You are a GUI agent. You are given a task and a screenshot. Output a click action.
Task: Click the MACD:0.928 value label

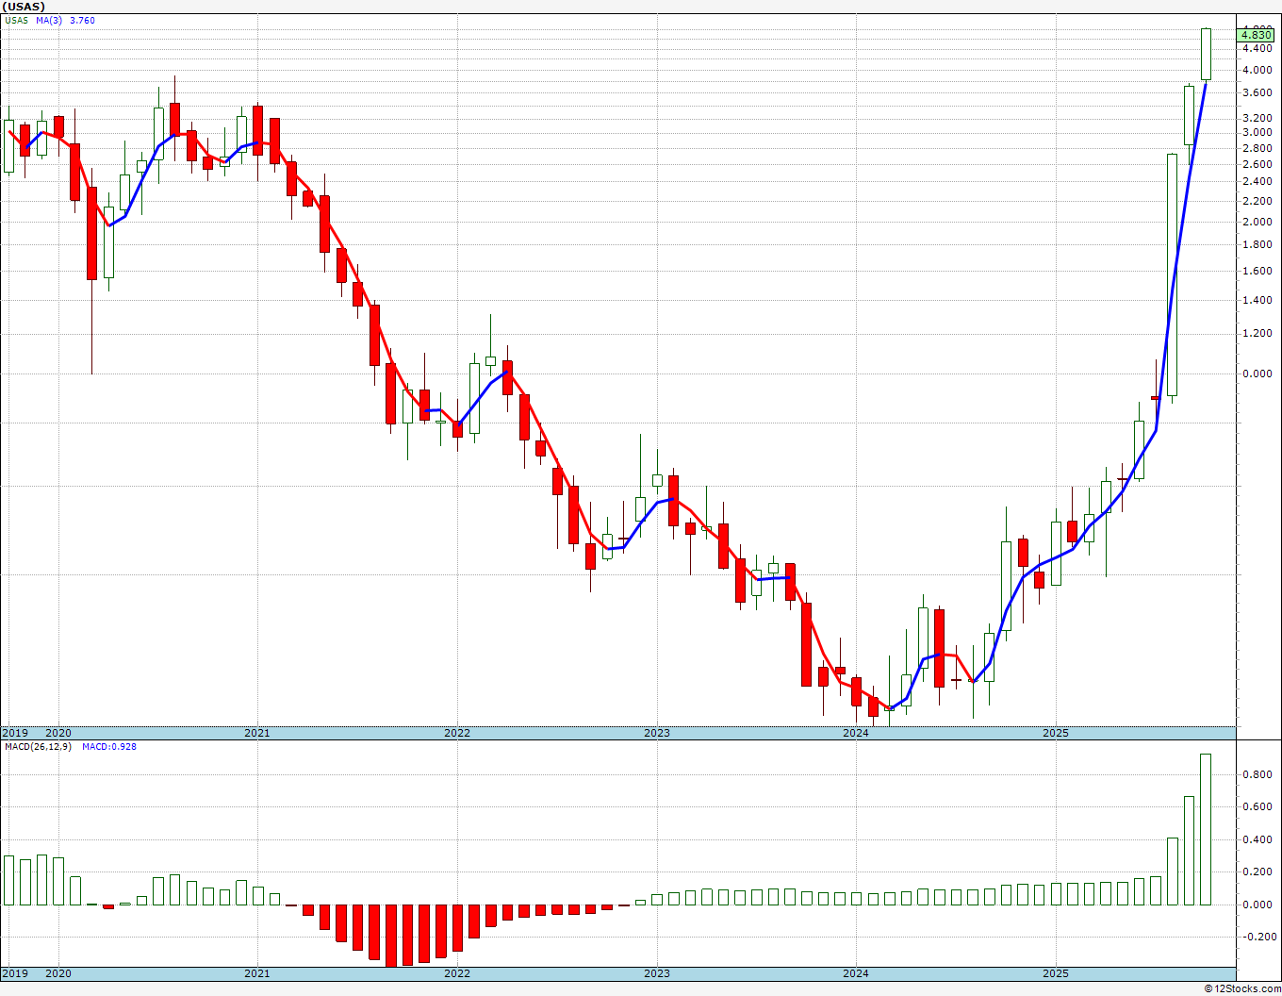click(109, 747)
